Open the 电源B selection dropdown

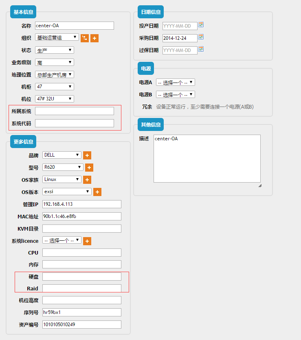click(176, 95)
